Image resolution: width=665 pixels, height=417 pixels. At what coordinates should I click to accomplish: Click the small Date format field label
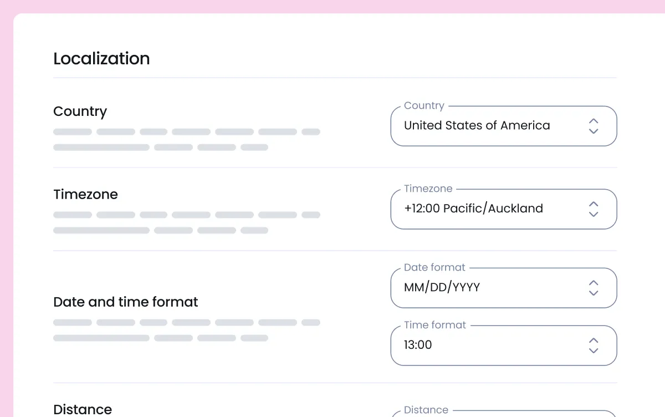[434, 267]
